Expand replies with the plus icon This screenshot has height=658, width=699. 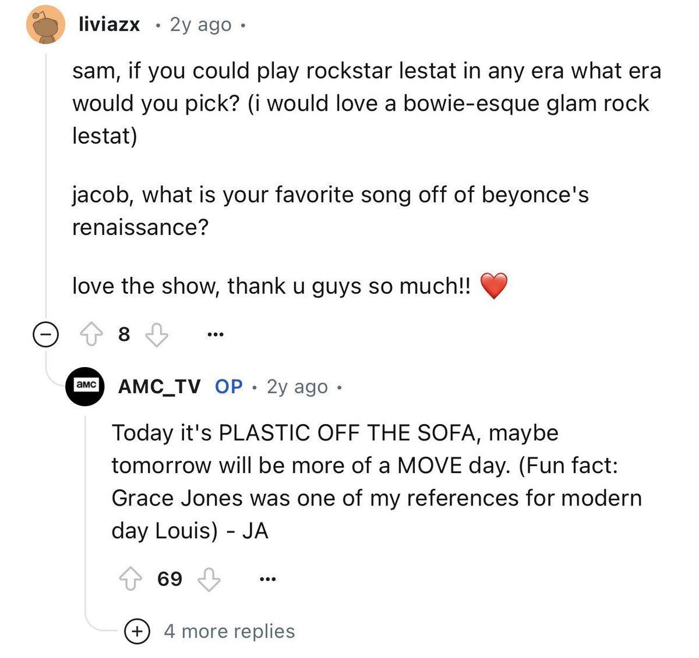click(137, 631)
